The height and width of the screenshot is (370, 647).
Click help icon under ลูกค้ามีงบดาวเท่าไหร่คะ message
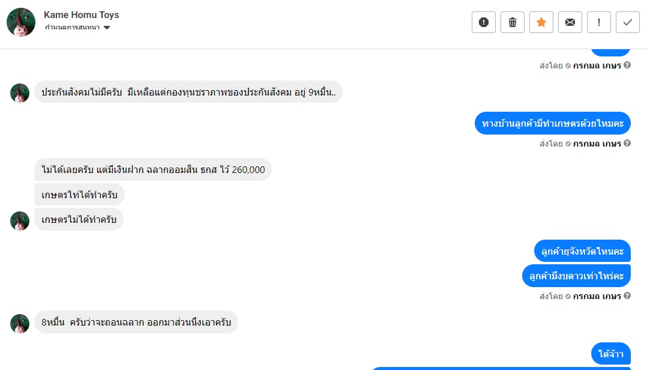(x=627, y=296)
